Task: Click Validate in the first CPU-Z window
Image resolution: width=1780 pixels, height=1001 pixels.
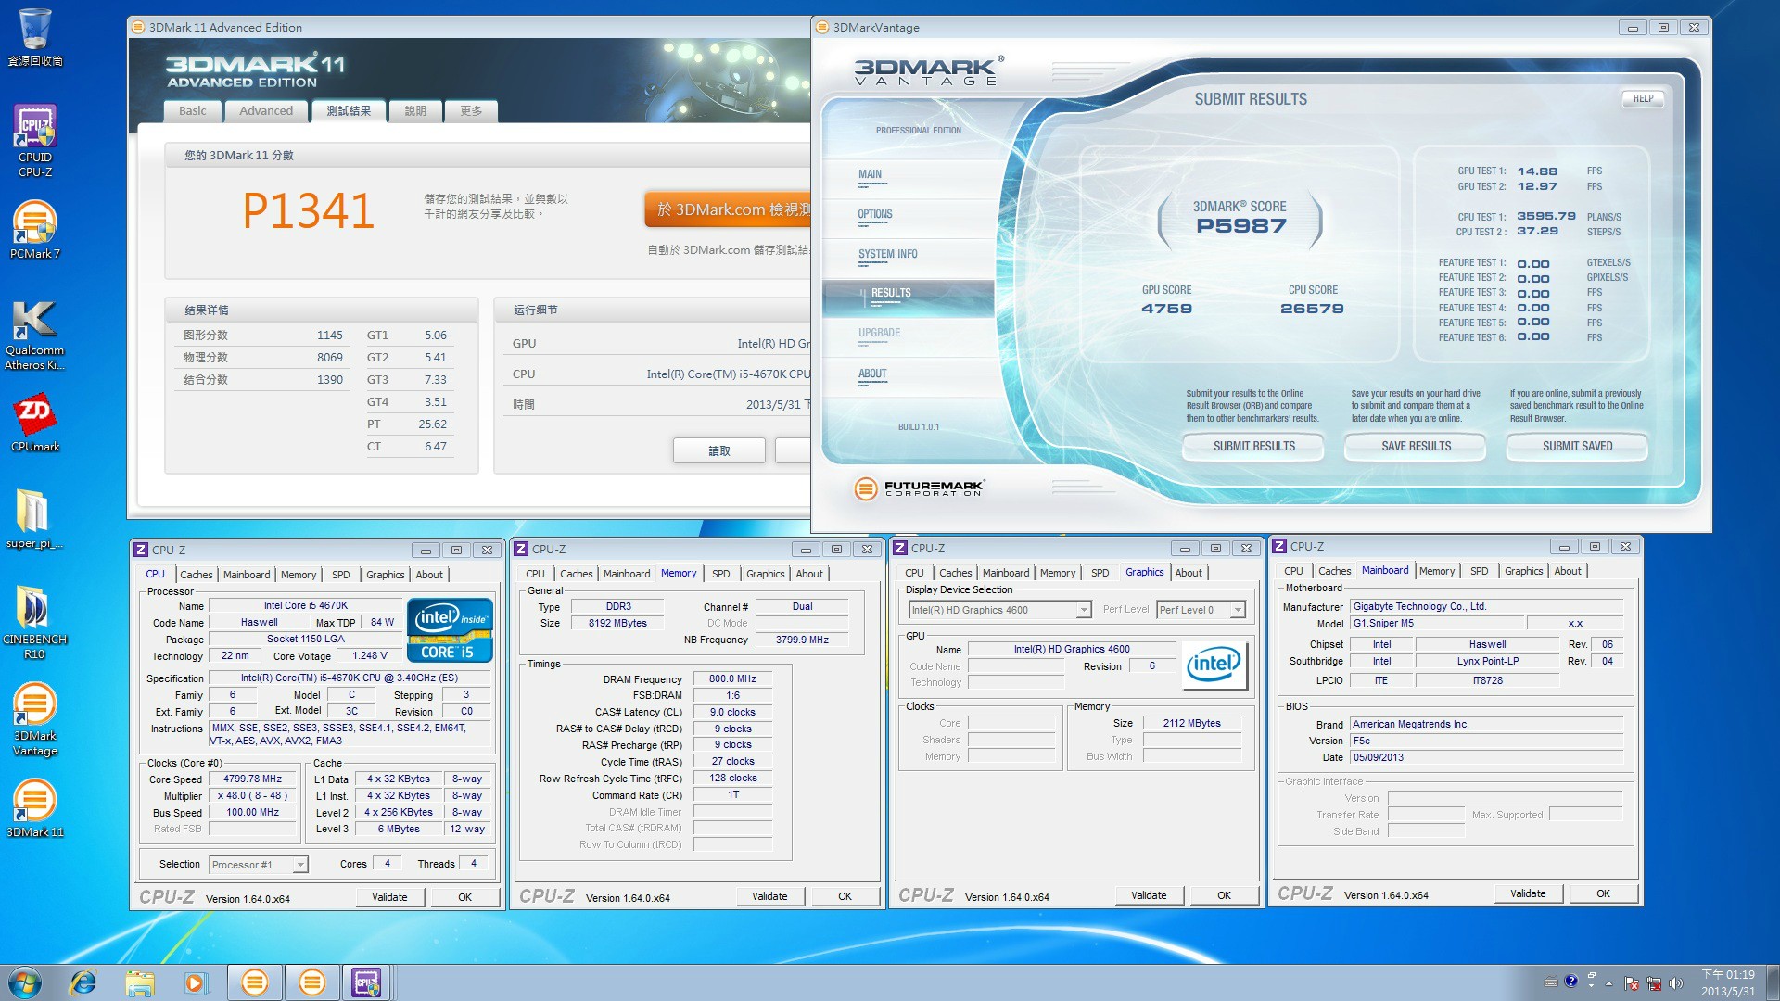Action: coord(389,897)
